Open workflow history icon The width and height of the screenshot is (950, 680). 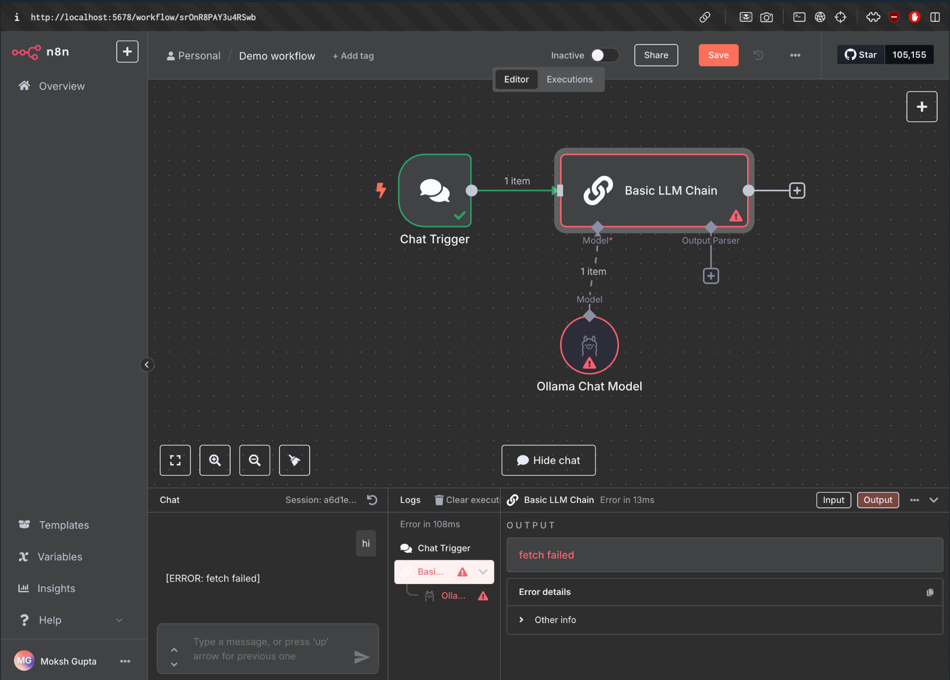(759, 55)
